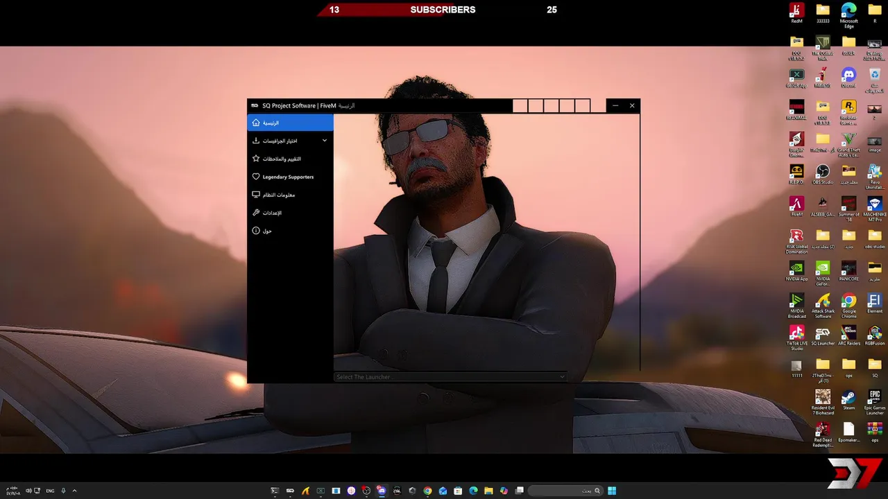Open Summer of '58 desktop shortcut
The width and height of the screenshot is (888, 499).
click(848, 209)
